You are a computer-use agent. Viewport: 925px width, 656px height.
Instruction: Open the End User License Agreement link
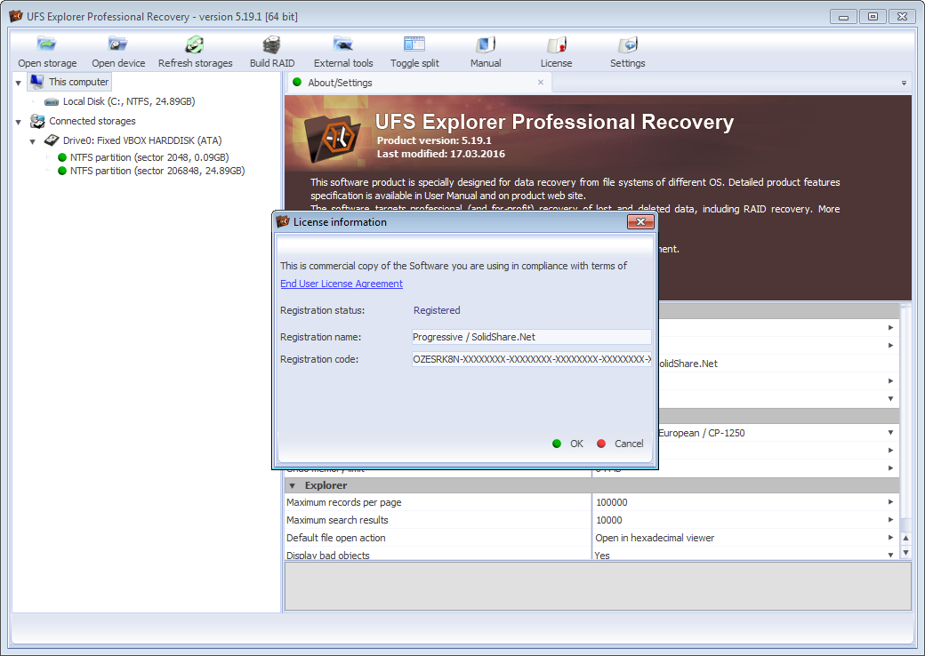342,284
